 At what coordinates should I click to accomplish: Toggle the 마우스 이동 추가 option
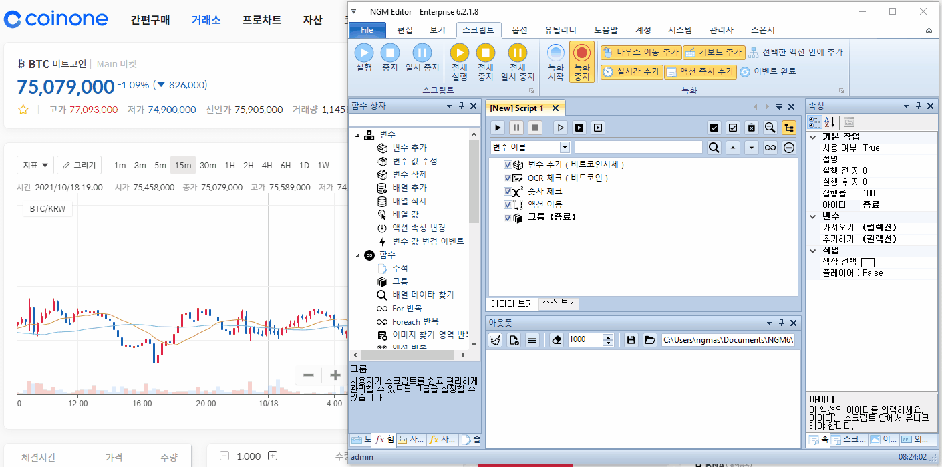641,52
